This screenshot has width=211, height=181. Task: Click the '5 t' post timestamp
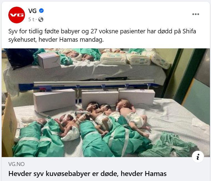[x=31, y=19]
